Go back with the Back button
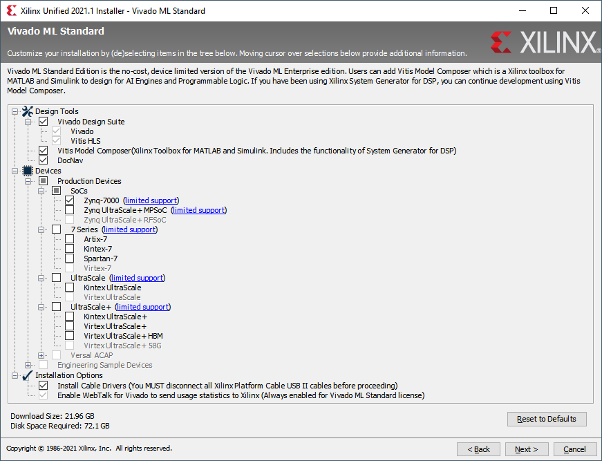The height and width of the screenshot is (461, 602). [x=478, y=449]
